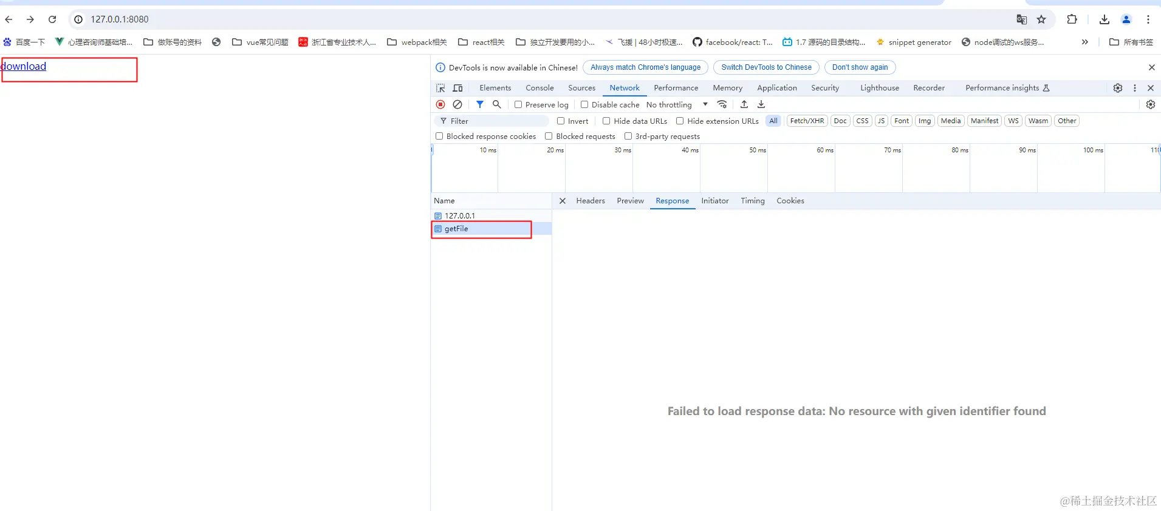The image size is (1161, 511).
Task: Click the inspect element picker icon
Action: coord(440,88)
